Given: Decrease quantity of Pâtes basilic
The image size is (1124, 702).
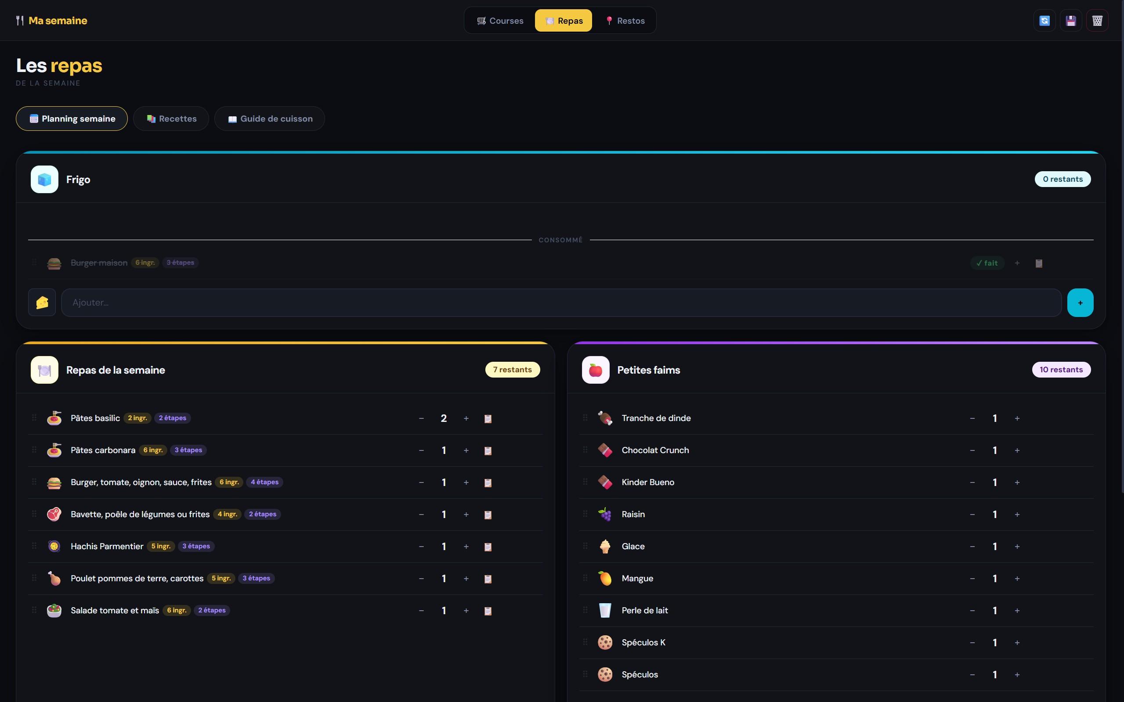Looking at the screenshot, I should click(421, 419).
